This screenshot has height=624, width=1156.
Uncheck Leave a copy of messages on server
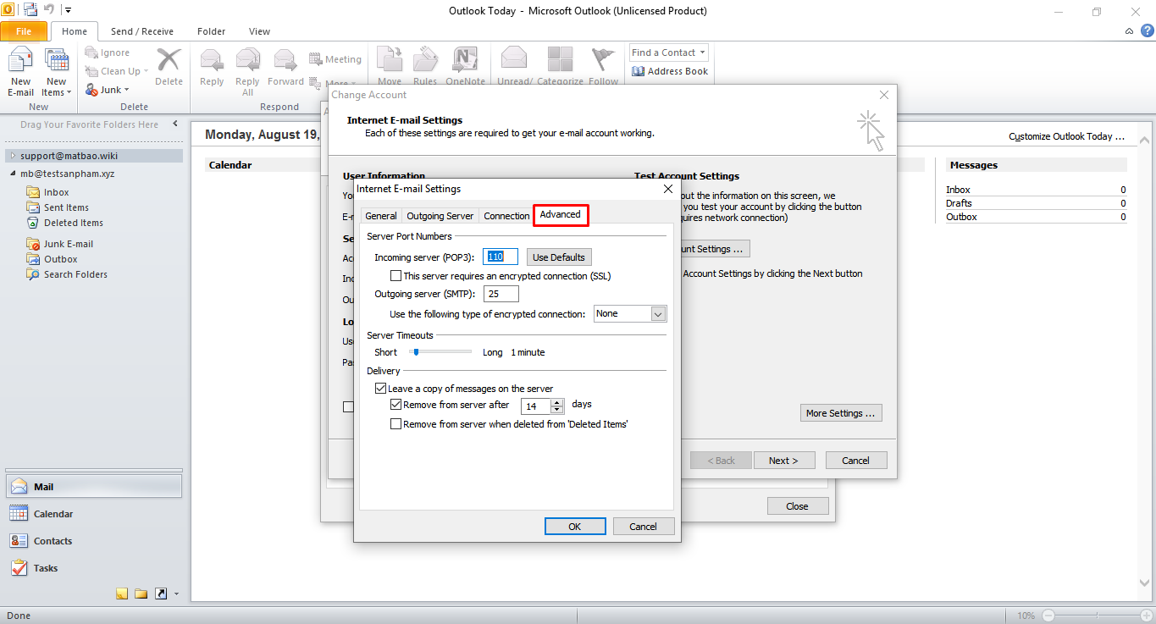pyautogui.click(x=380, y=389)
